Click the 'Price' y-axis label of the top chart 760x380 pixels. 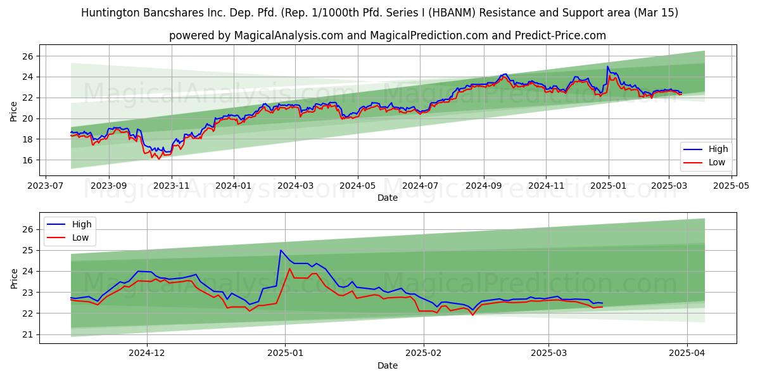(x=14, y=111)
